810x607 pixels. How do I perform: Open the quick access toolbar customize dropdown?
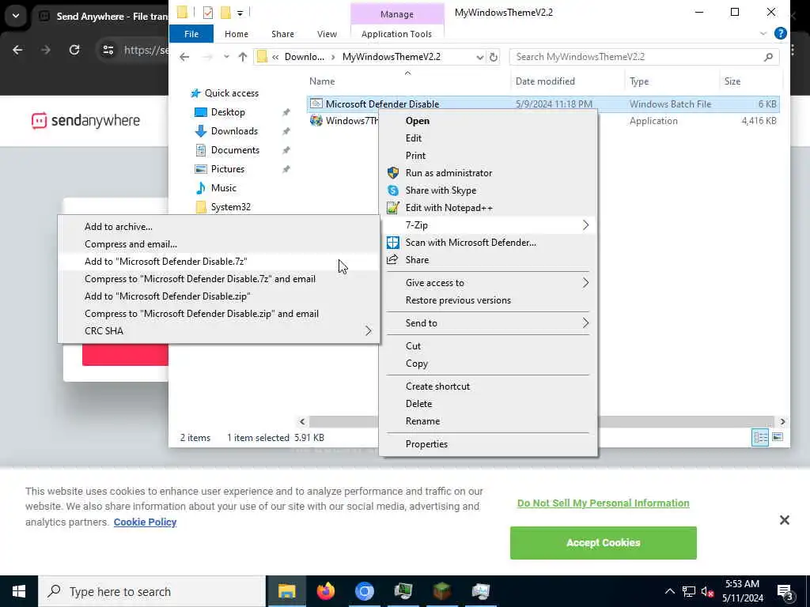(240, 13)
